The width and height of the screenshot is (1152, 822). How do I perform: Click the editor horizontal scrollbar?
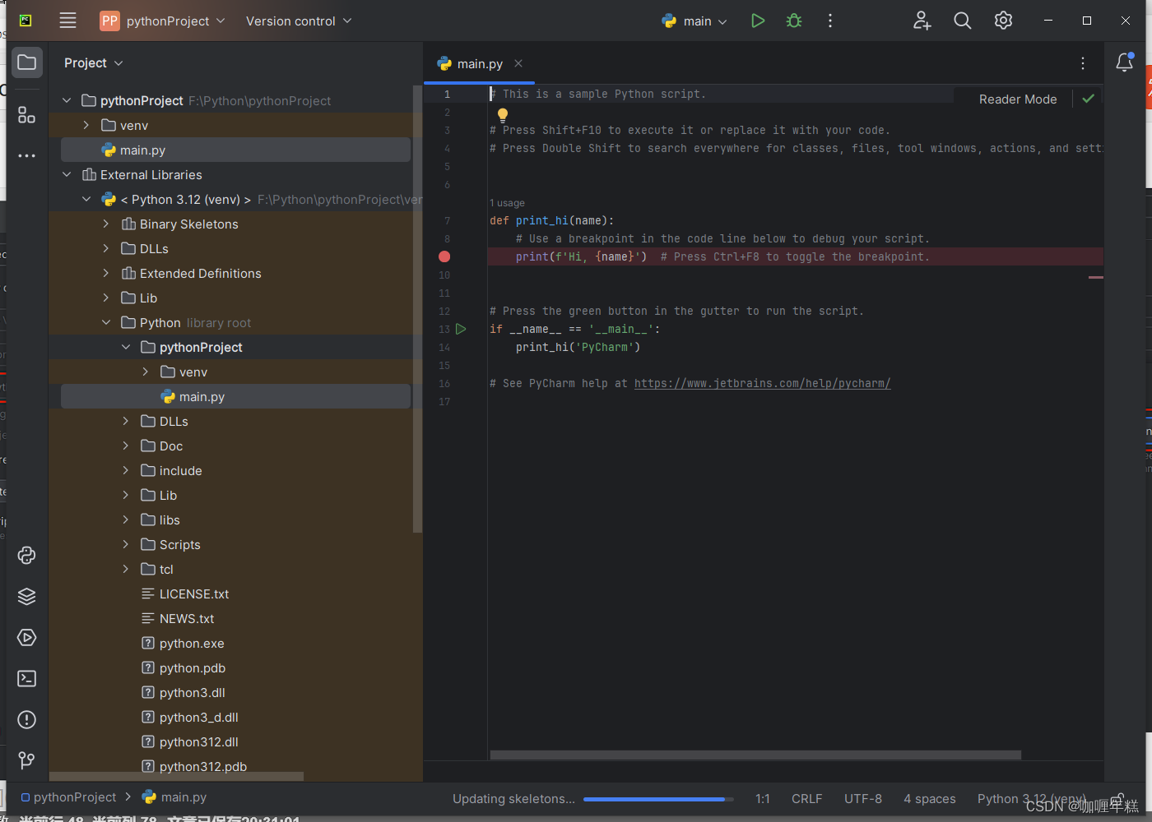point(755,755)
